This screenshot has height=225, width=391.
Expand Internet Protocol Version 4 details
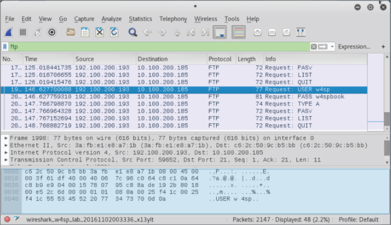5,152
